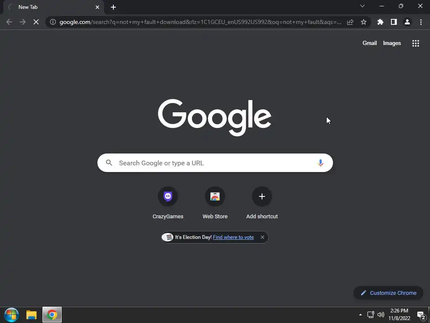Image resolution: width=430 pixels, height=323 pixels.
Task: Open the network status tray icon
Action: [371, 315]
